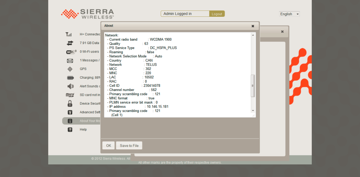Click the GPS crosshair icon
The height and width of the screenshot is (177, 360).
(x=70, y=69)
